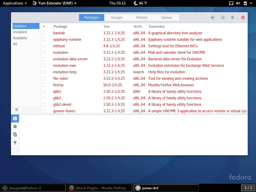Show package file list icon
The width and height of the screenshot is (256, 192).
pyautogui.click(x=15, y=134)
